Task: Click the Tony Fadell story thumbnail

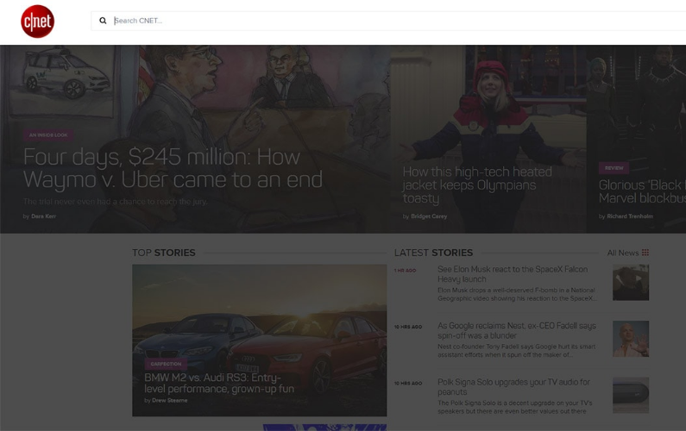Action: tap(631, 339)
